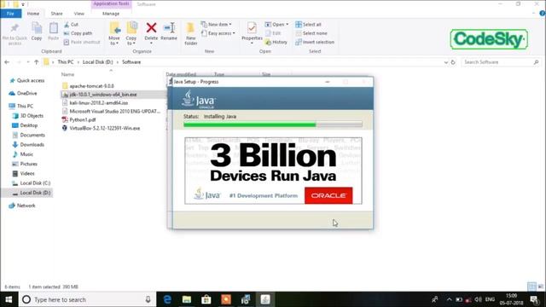546x307 pixels.
Task: Go back with the back arrow
Action: point(7,62)
